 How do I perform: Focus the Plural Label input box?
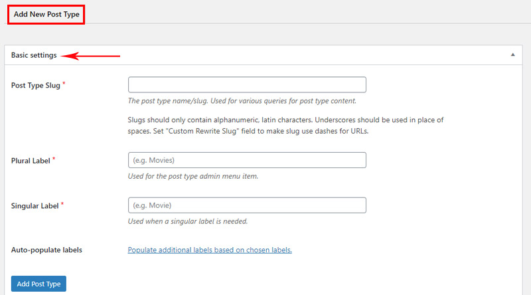[247, 160]
